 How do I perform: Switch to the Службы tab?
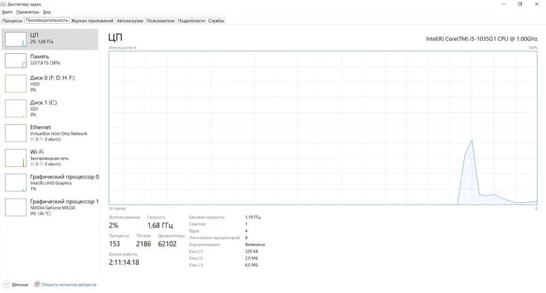216,20
